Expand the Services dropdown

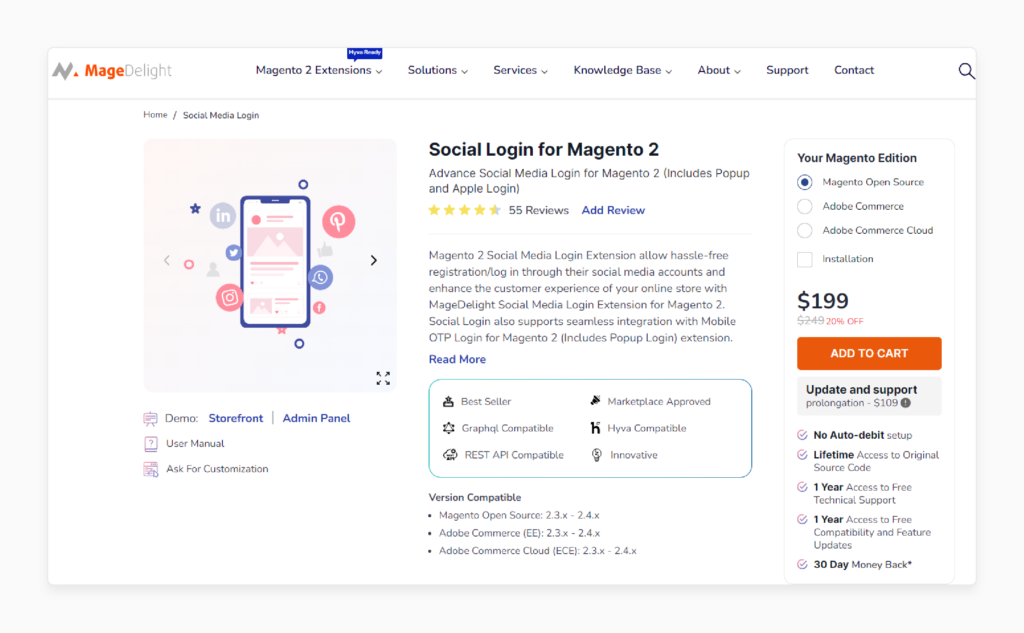[x=520, y=70]
